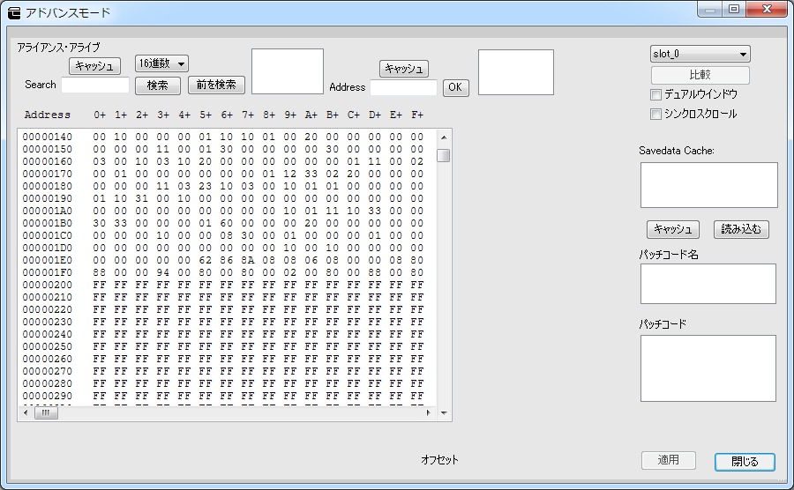Click address row 00000170

point(223,174)
